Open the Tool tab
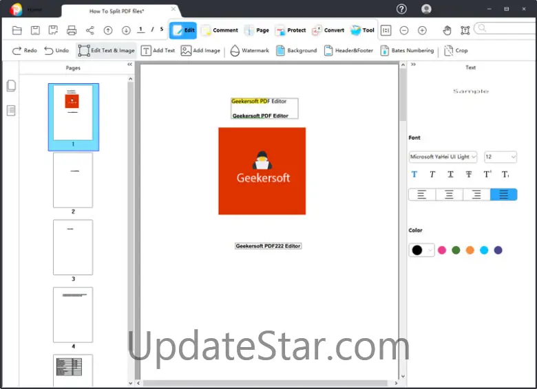Viewport: 537px width, 389px height. [362, 30]
